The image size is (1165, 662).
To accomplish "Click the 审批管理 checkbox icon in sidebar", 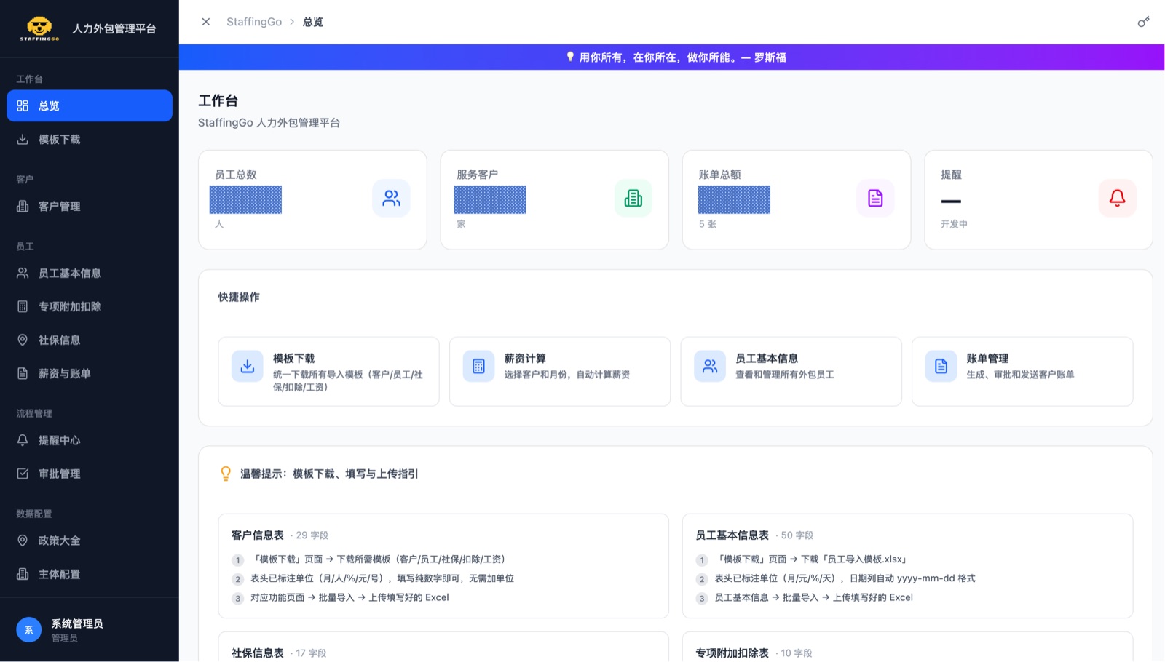I will click(23, 474).
